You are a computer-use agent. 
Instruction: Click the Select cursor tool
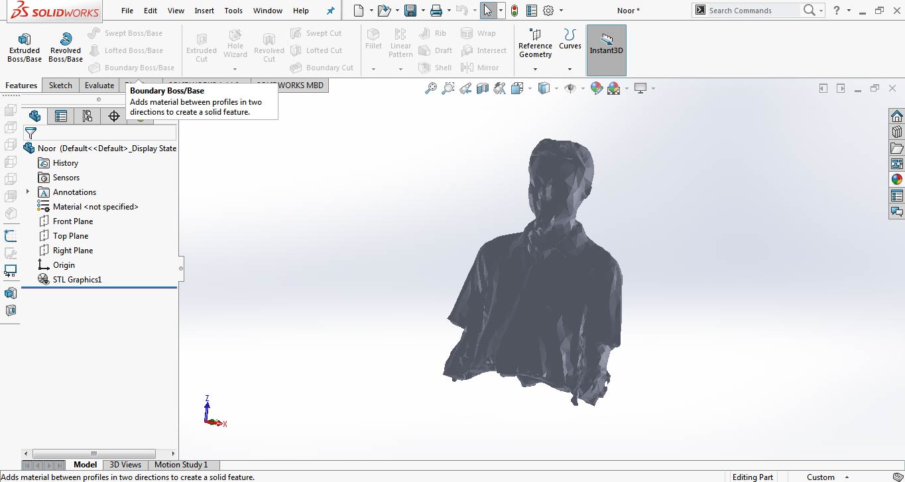488,11
